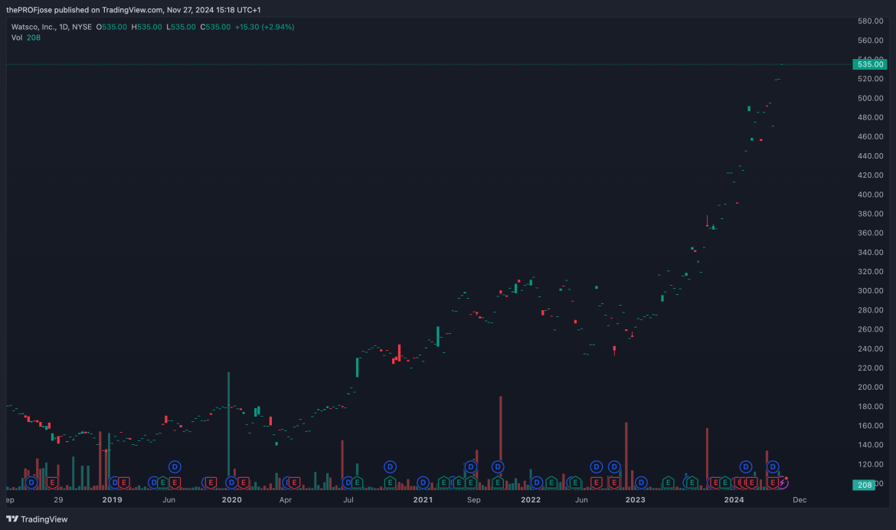Click the "thePROFjose" username in the header
Screen dimensions: 896x530
[x=28, y=10]
